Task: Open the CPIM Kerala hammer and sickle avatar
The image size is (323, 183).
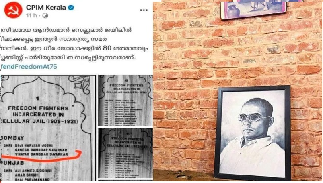Action: click(x=14, y=10)
